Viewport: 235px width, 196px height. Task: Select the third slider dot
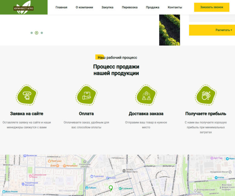[42, 33]
